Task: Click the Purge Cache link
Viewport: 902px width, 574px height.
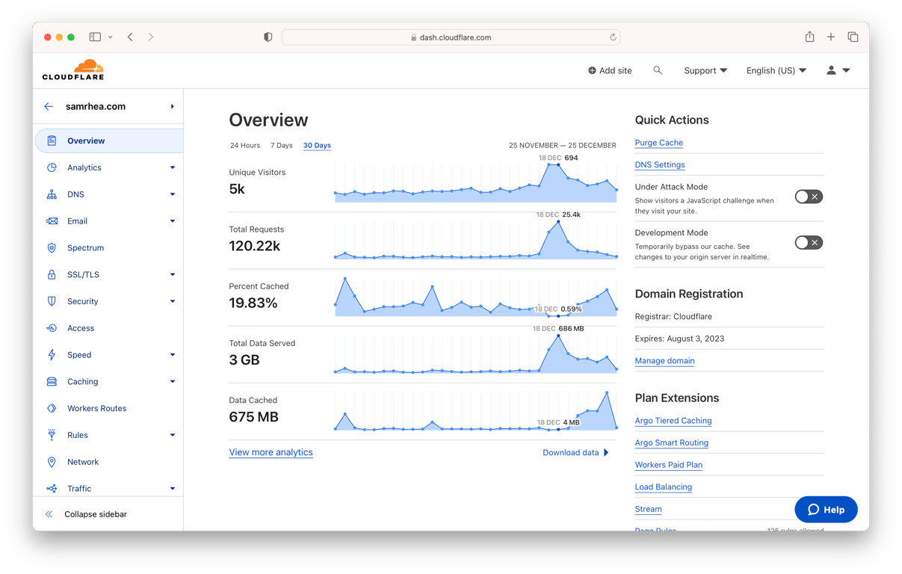Action: [658, 142]
